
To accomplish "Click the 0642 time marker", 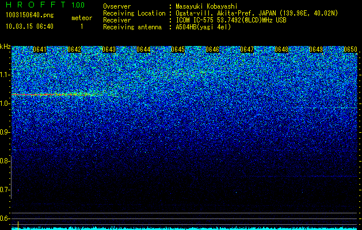I will tap(74, 49).
